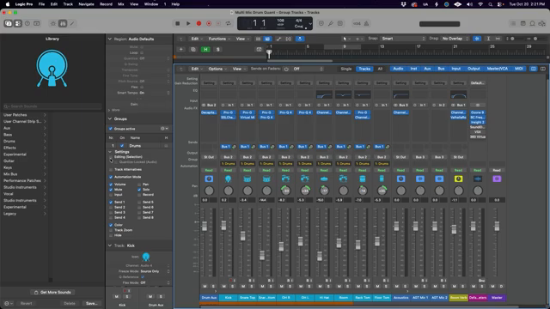Open the List Editors icon at top right
Viewport: 550px width, 309px height.
(513, 23)
